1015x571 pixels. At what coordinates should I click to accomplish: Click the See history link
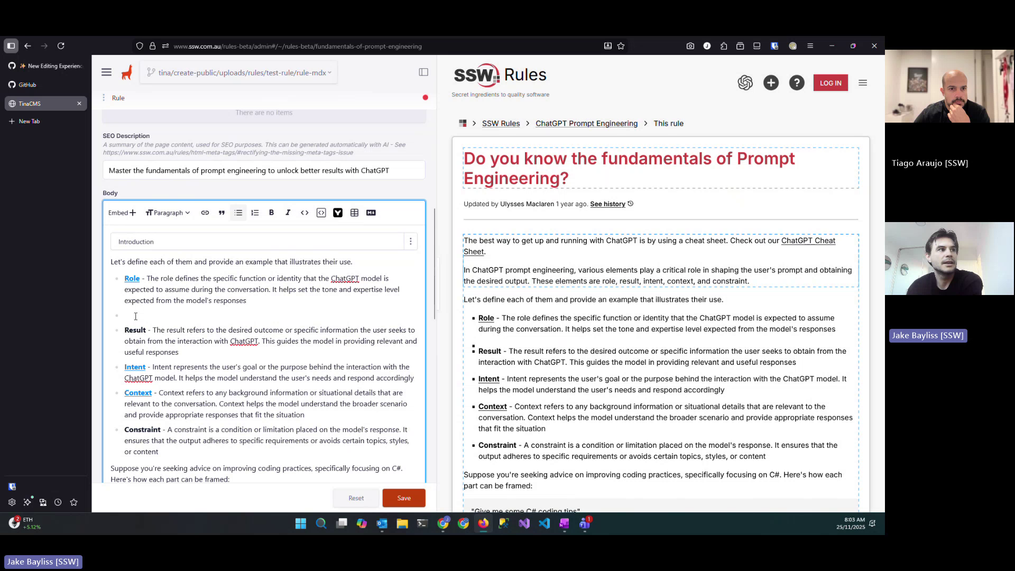[x=607, y=204]
